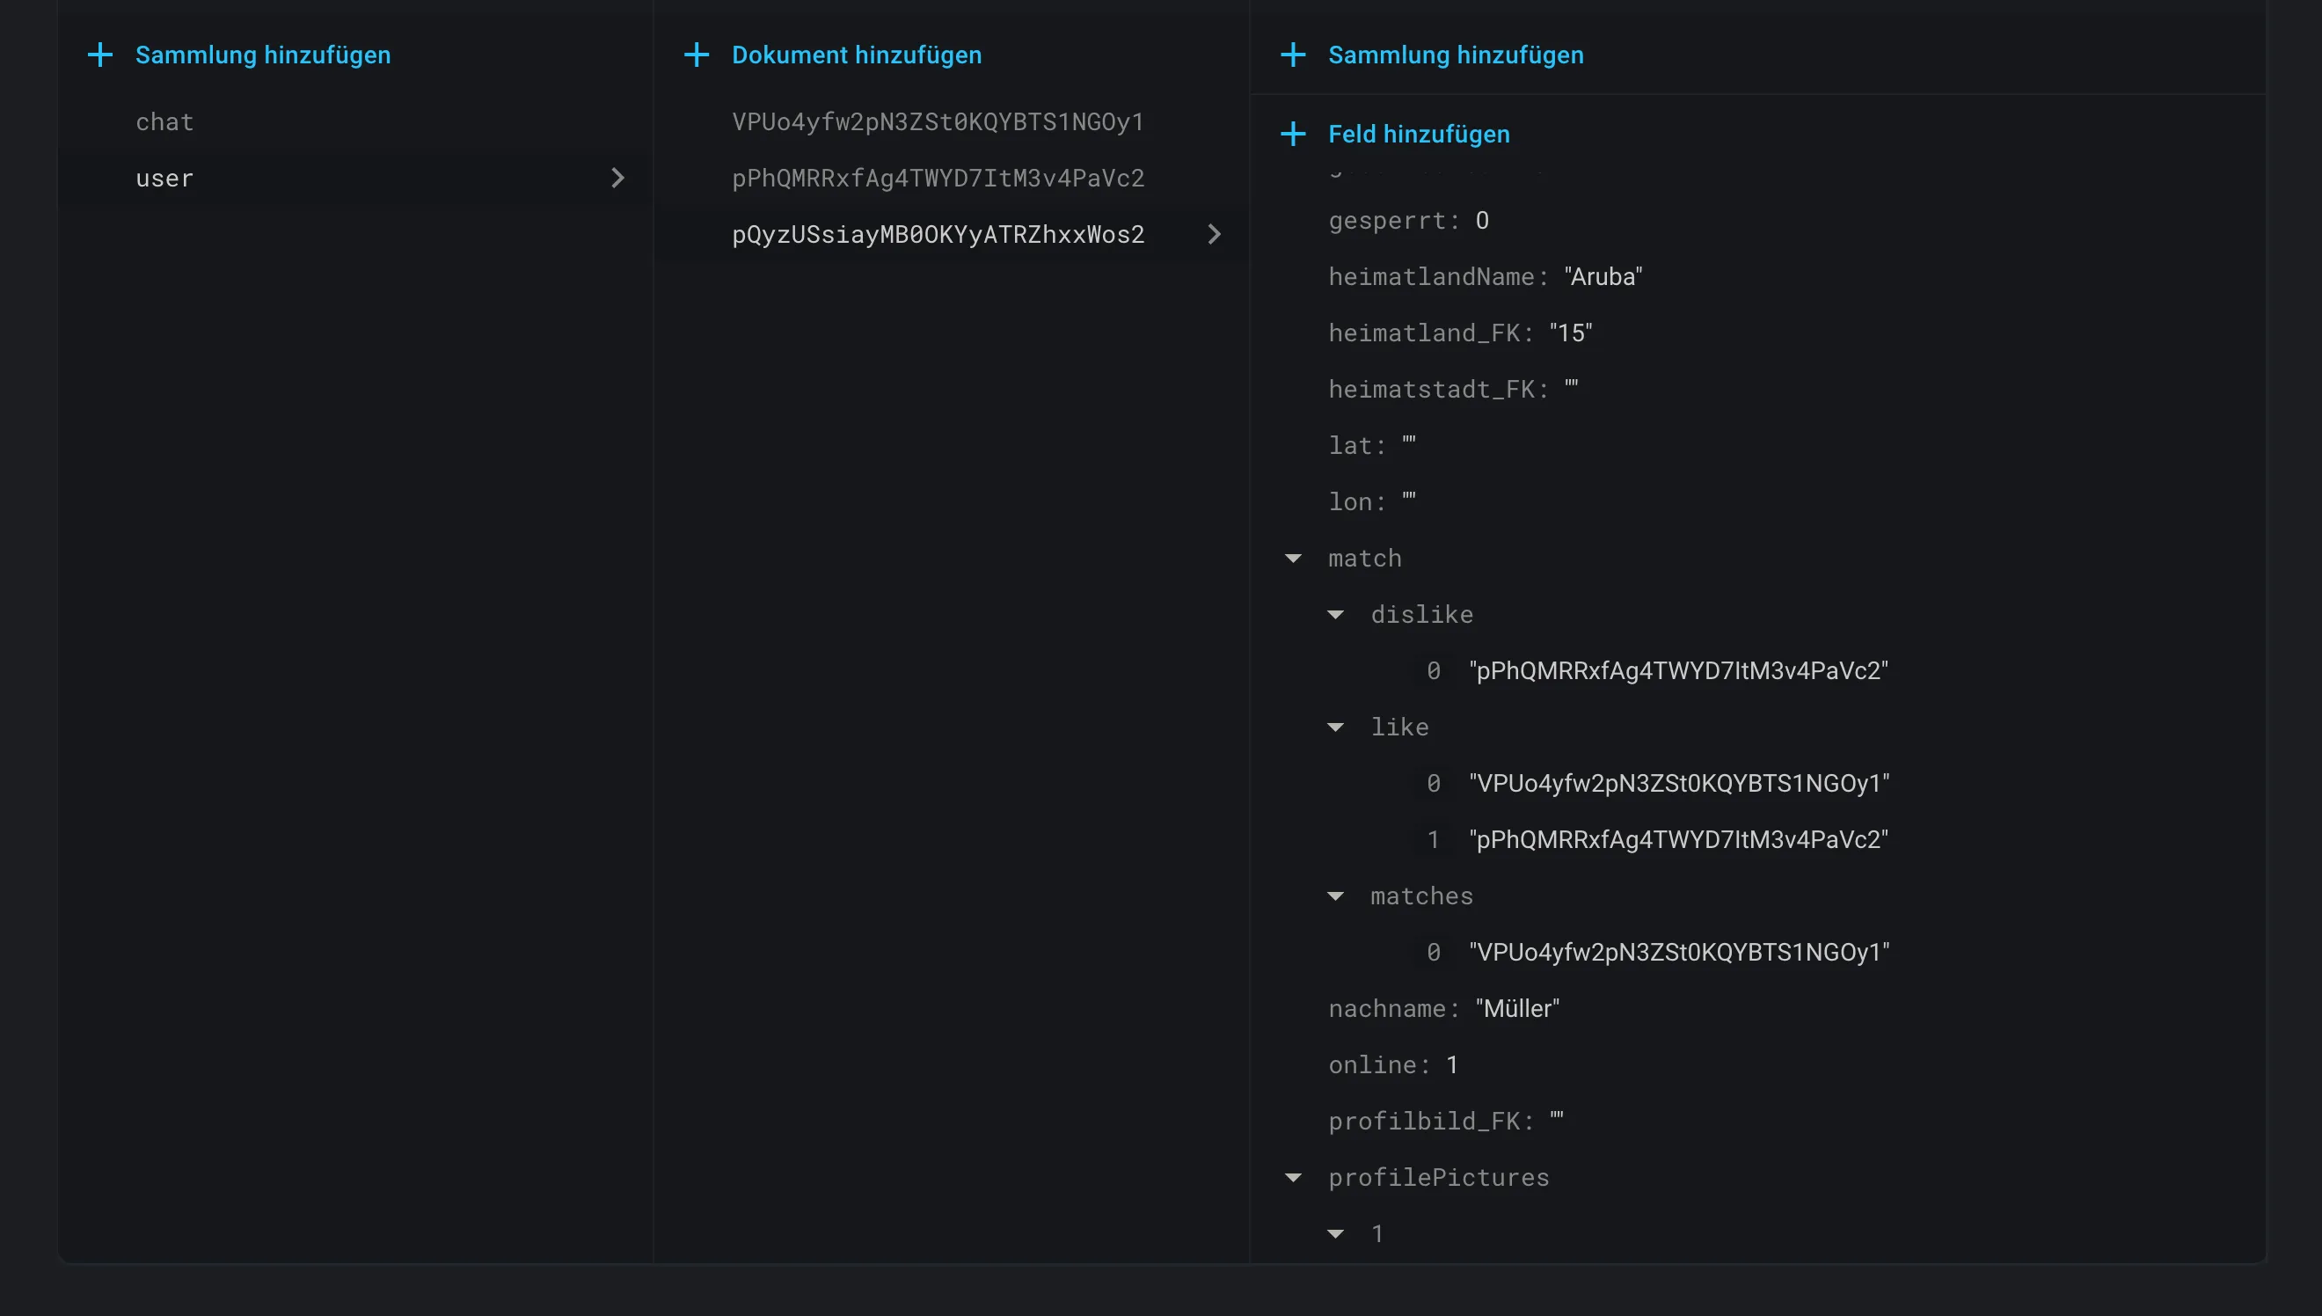The width and height of the screenshot is (2322, 1316).
Task: Collapse the dislike array
Action: pos(1335,615)
